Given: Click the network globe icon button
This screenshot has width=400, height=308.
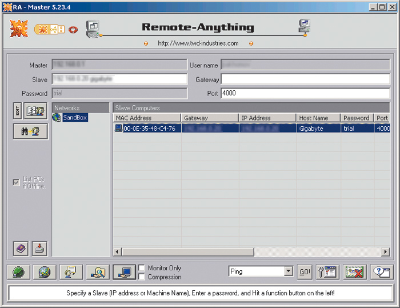Looking at the screenshot, I should click(x=45, y=272).
